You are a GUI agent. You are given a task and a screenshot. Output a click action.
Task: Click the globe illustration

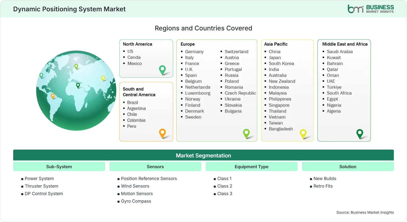point(76,90)
